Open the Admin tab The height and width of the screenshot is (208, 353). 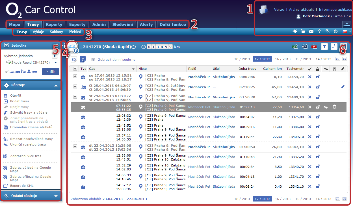point(99,25)
